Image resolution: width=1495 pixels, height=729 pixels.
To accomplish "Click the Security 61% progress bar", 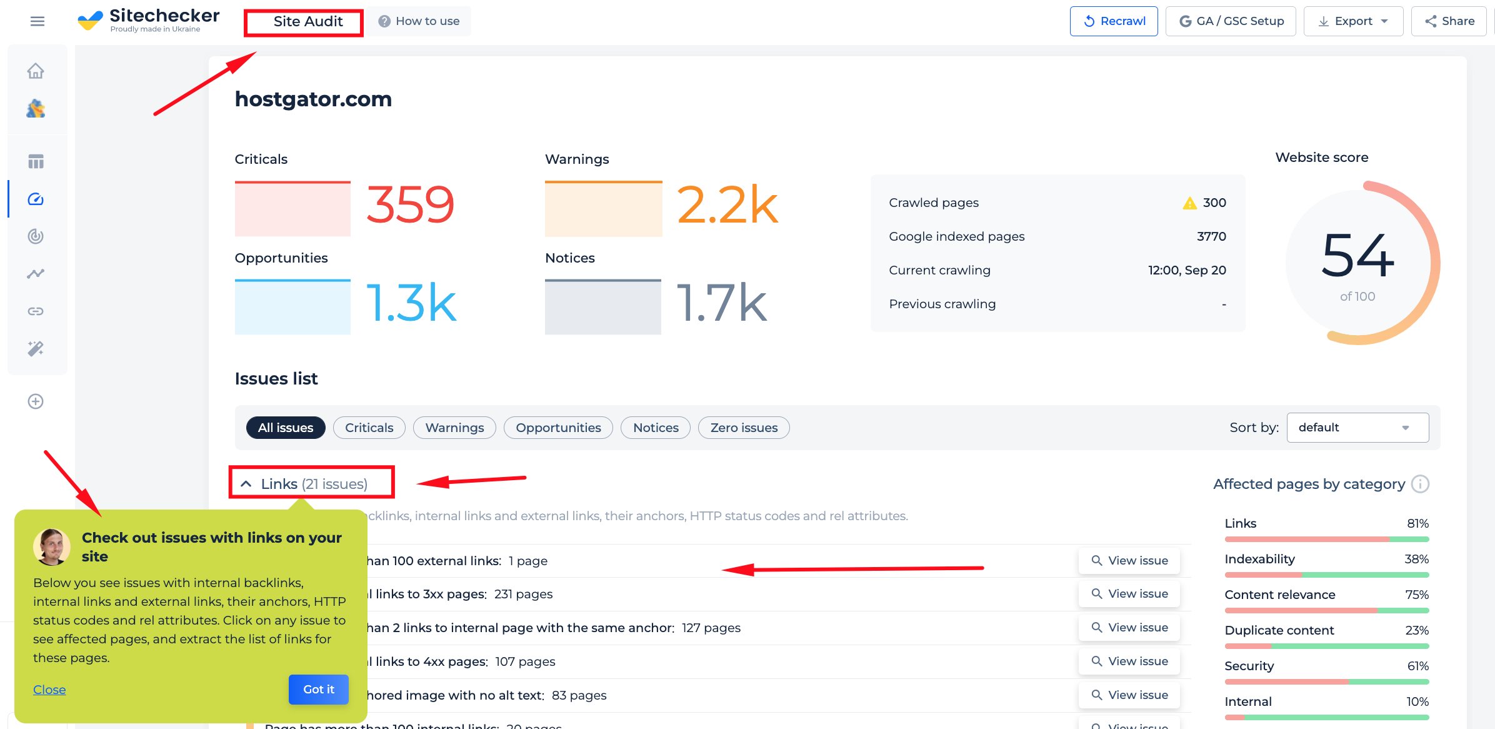I will point(1327,681).
